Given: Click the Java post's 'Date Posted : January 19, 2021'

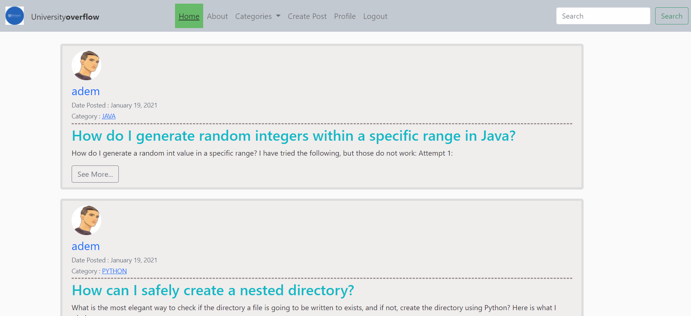Looking at the screenshot, I should (x=114, y=105).
